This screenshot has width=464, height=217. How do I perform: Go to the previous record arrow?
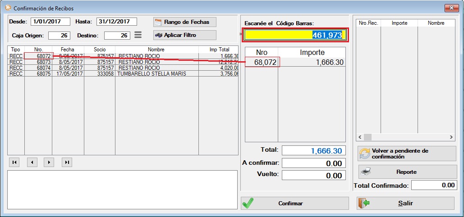(32, 162)
